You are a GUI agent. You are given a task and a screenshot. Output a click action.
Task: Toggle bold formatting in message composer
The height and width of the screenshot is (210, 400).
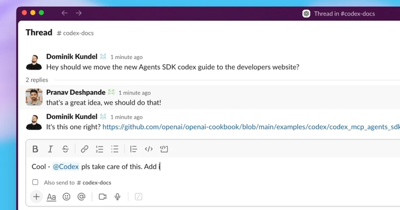click(x=35, y=149)
